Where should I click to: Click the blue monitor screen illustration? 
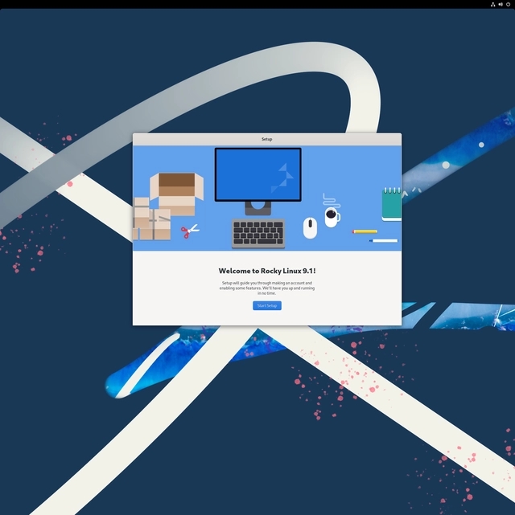coord(257,174)
